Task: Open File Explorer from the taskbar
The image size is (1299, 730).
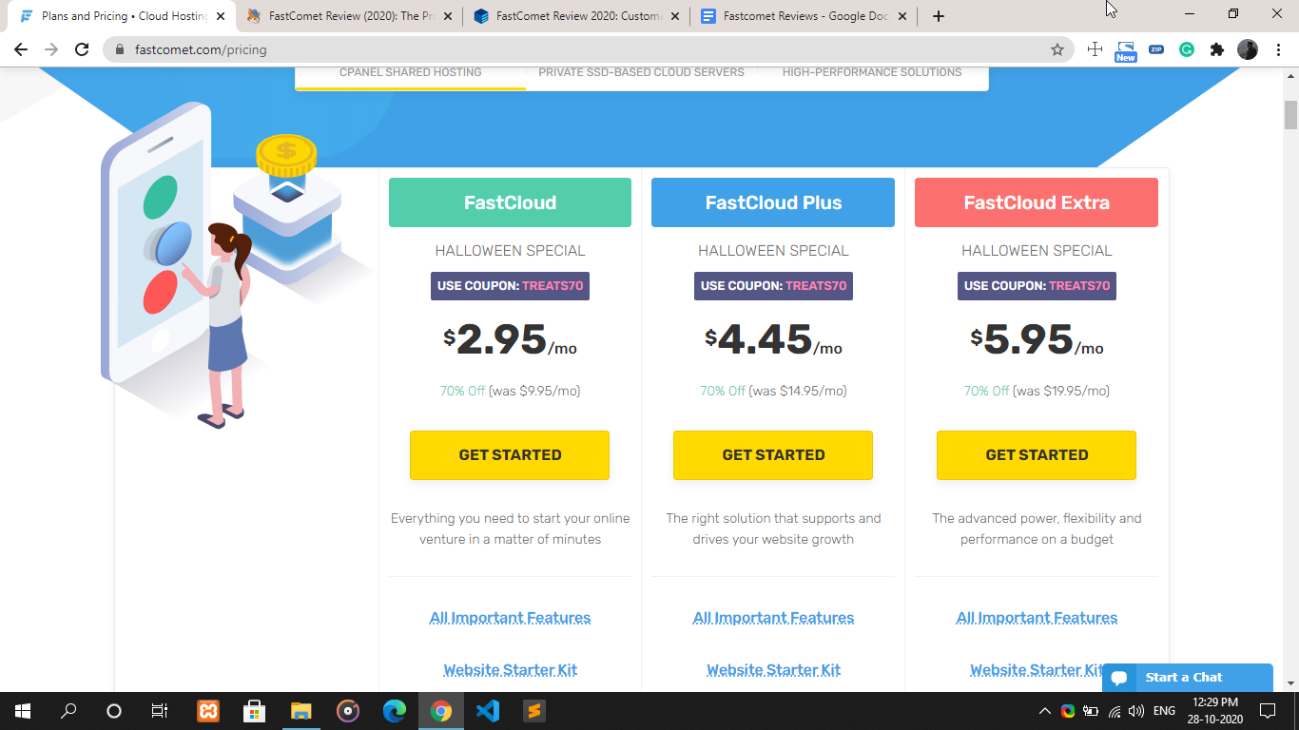Action: click(x=301, y=710)
